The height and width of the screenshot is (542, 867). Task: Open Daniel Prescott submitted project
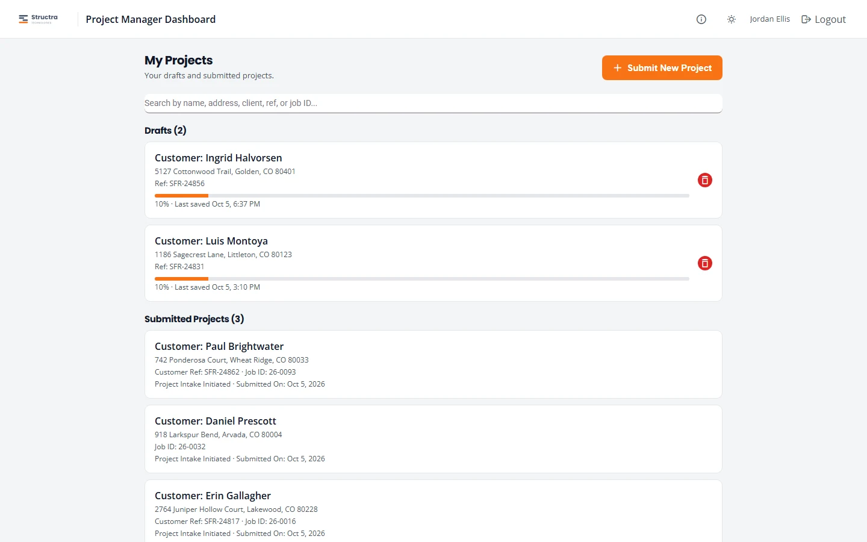(x=433, y=439)
